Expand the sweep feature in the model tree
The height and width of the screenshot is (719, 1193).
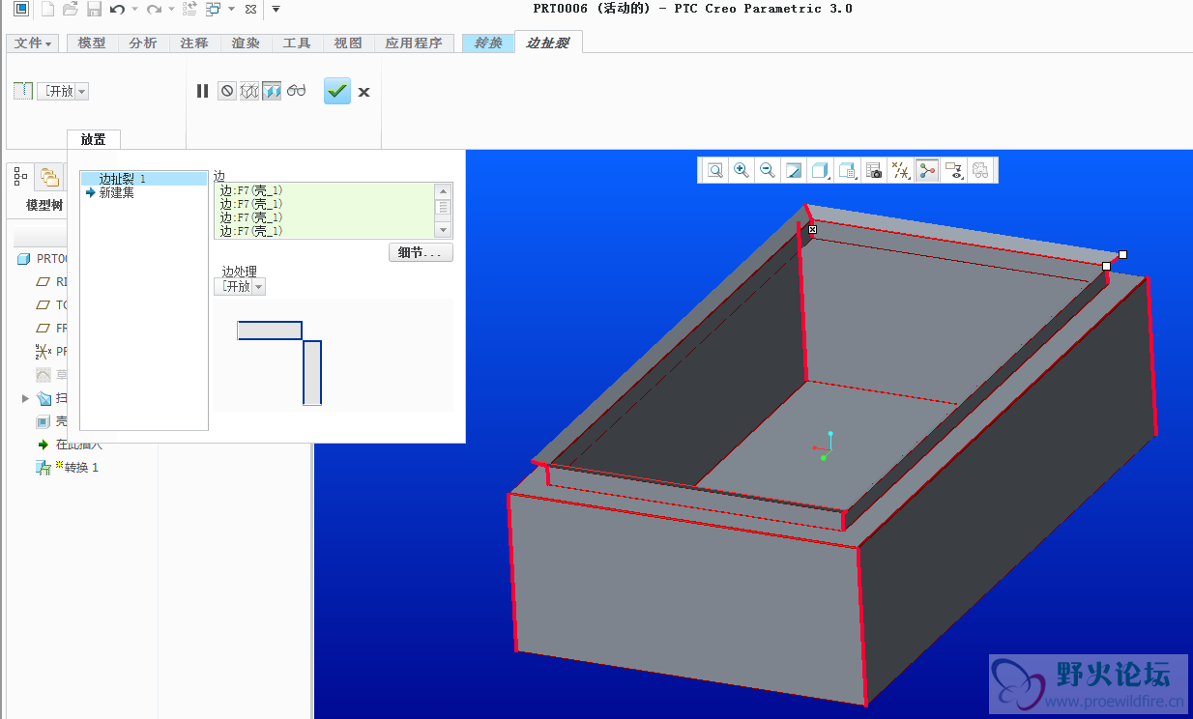pos(26,398)
